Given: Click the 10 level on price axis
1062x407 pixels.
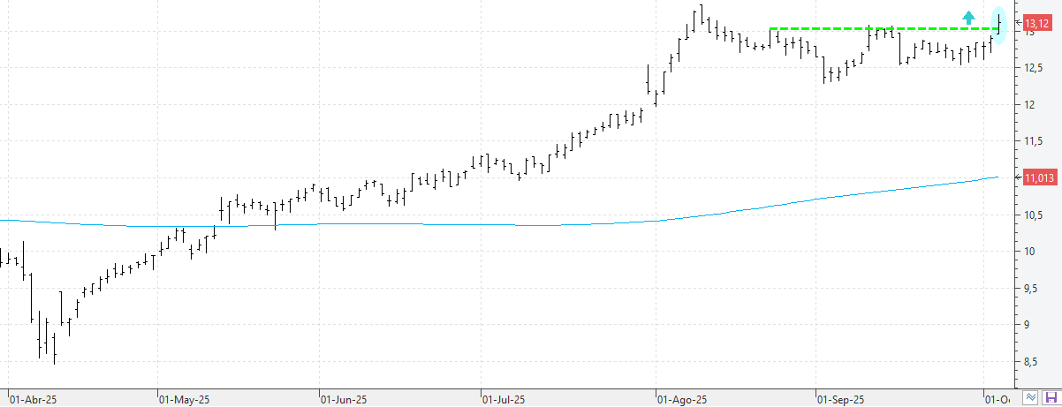Looking at the screenshot, I should click(1030, 252).
